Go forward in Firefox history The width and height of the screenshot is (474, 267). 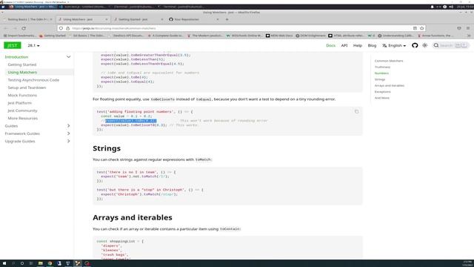pos(15,28)
